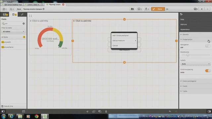Click the bottom resize handle of chart
212x119 pixels.
click(x=125, y=62)
